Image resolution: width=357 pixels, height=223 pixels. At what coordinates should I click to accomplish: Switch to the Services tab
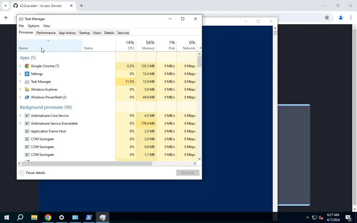[x=123, y=33]
